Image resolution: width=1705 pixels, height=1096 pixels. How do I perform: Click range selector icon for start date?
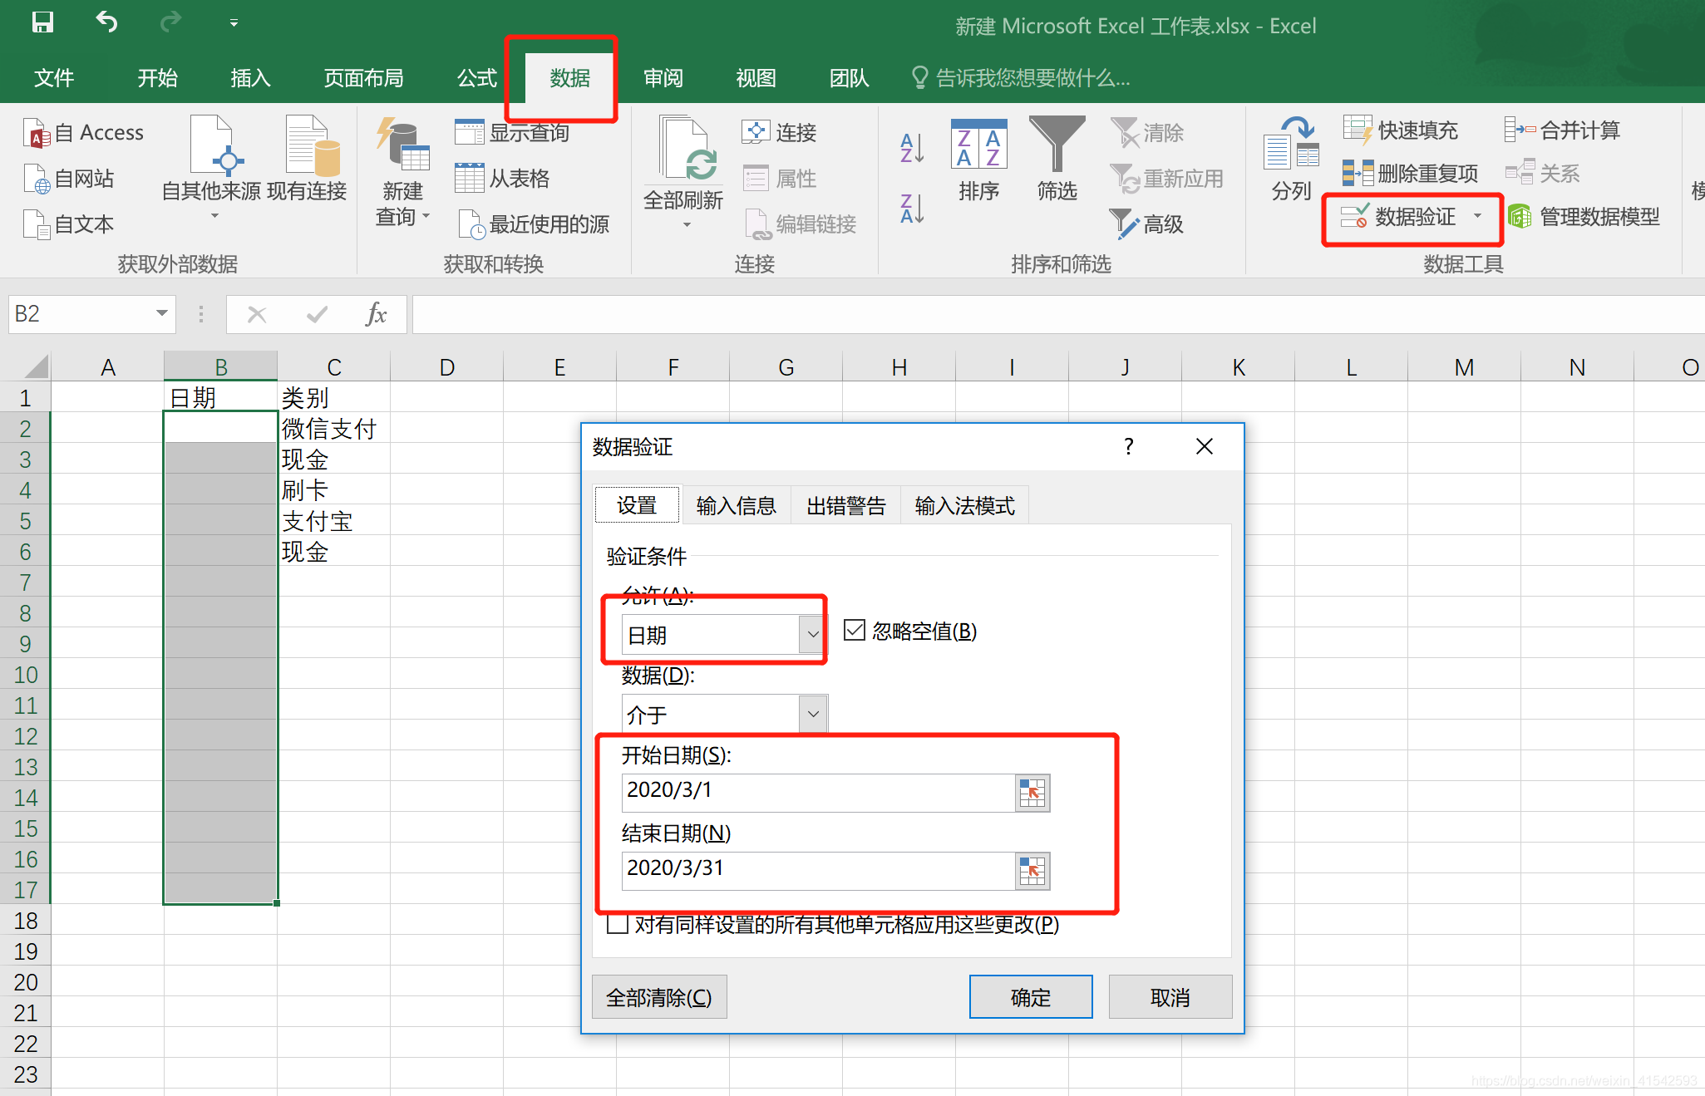(1032, 792)
